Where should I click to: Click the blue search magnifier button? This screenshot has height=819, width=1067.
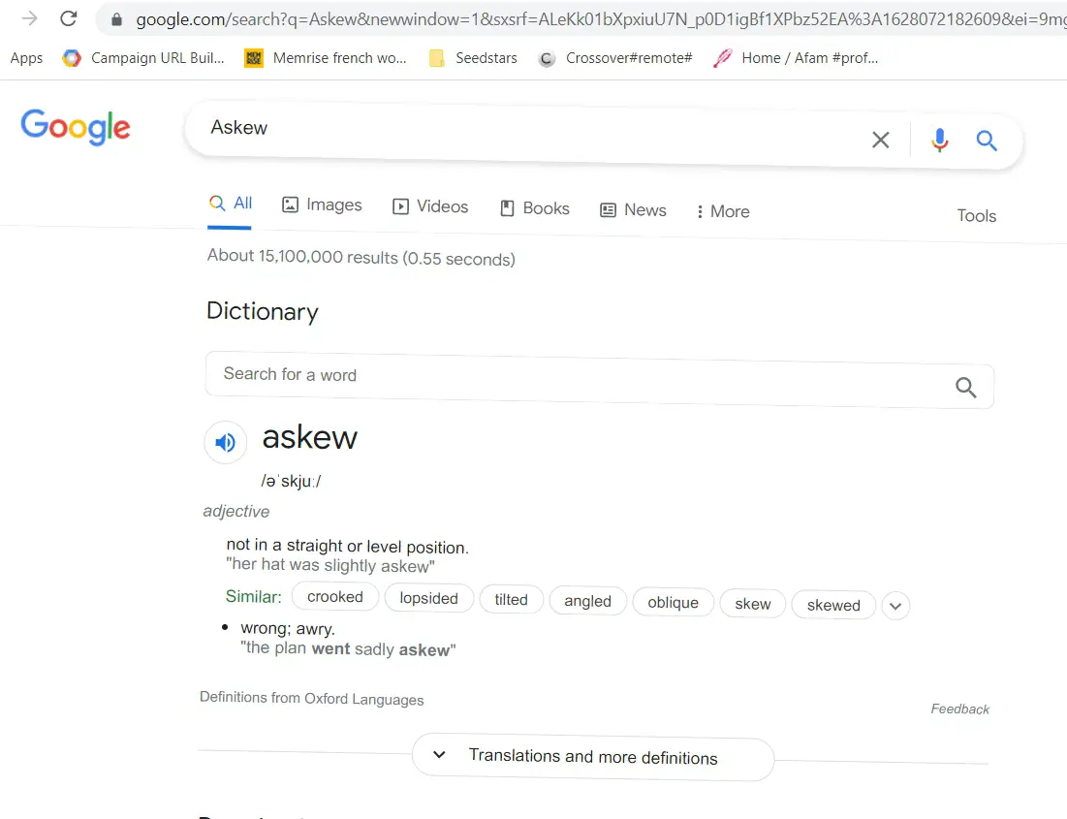click(987, 141)
